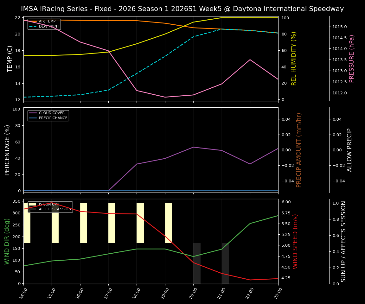
Task: Click the chart title text
Action: [x=182, y=9]
